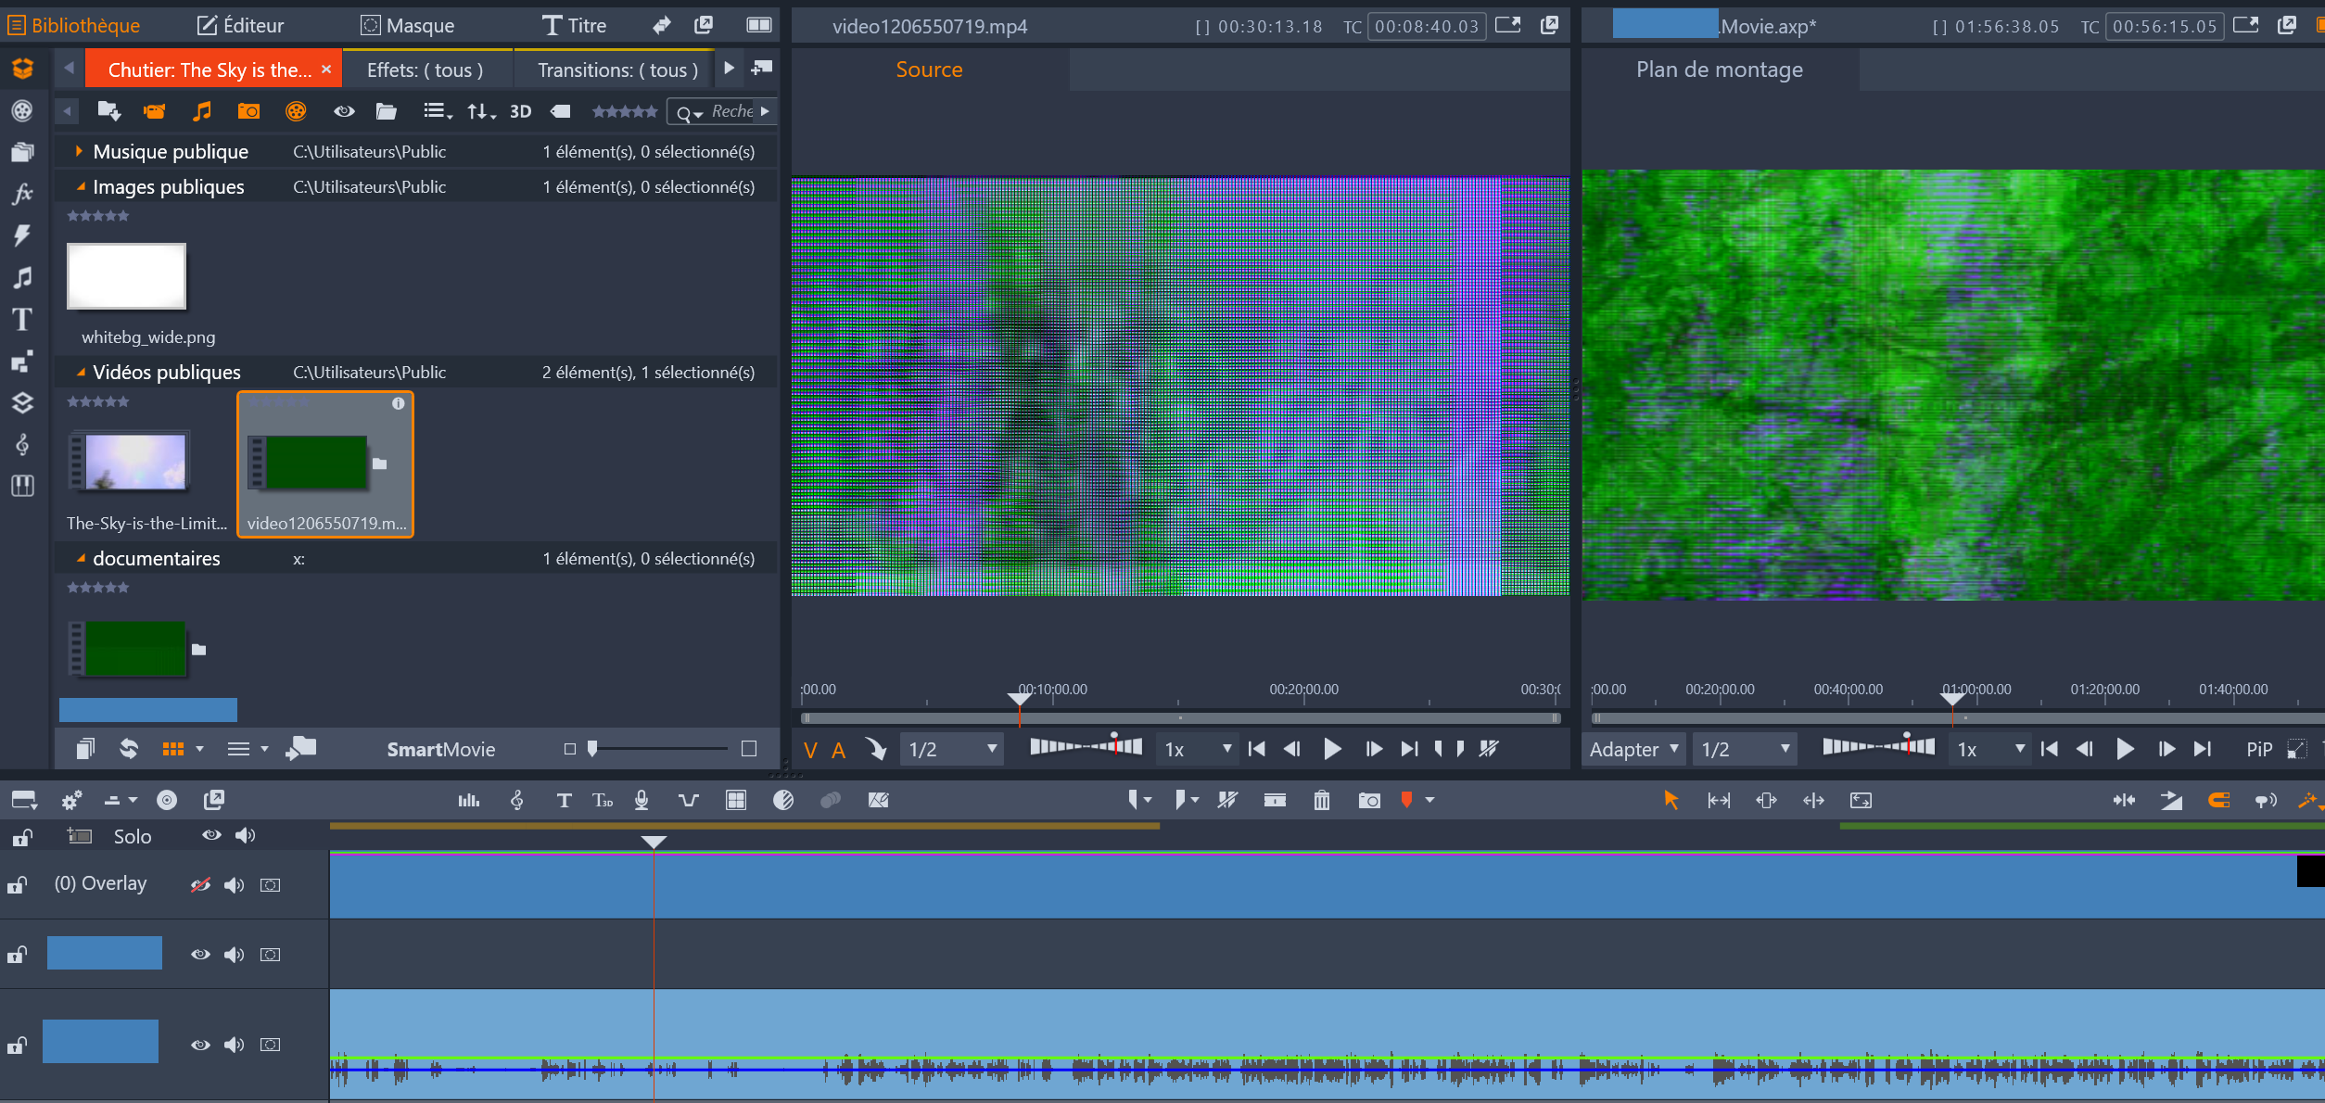
Task: Open the title creator T icon in timeline toolbar
Action: [564, 800]
